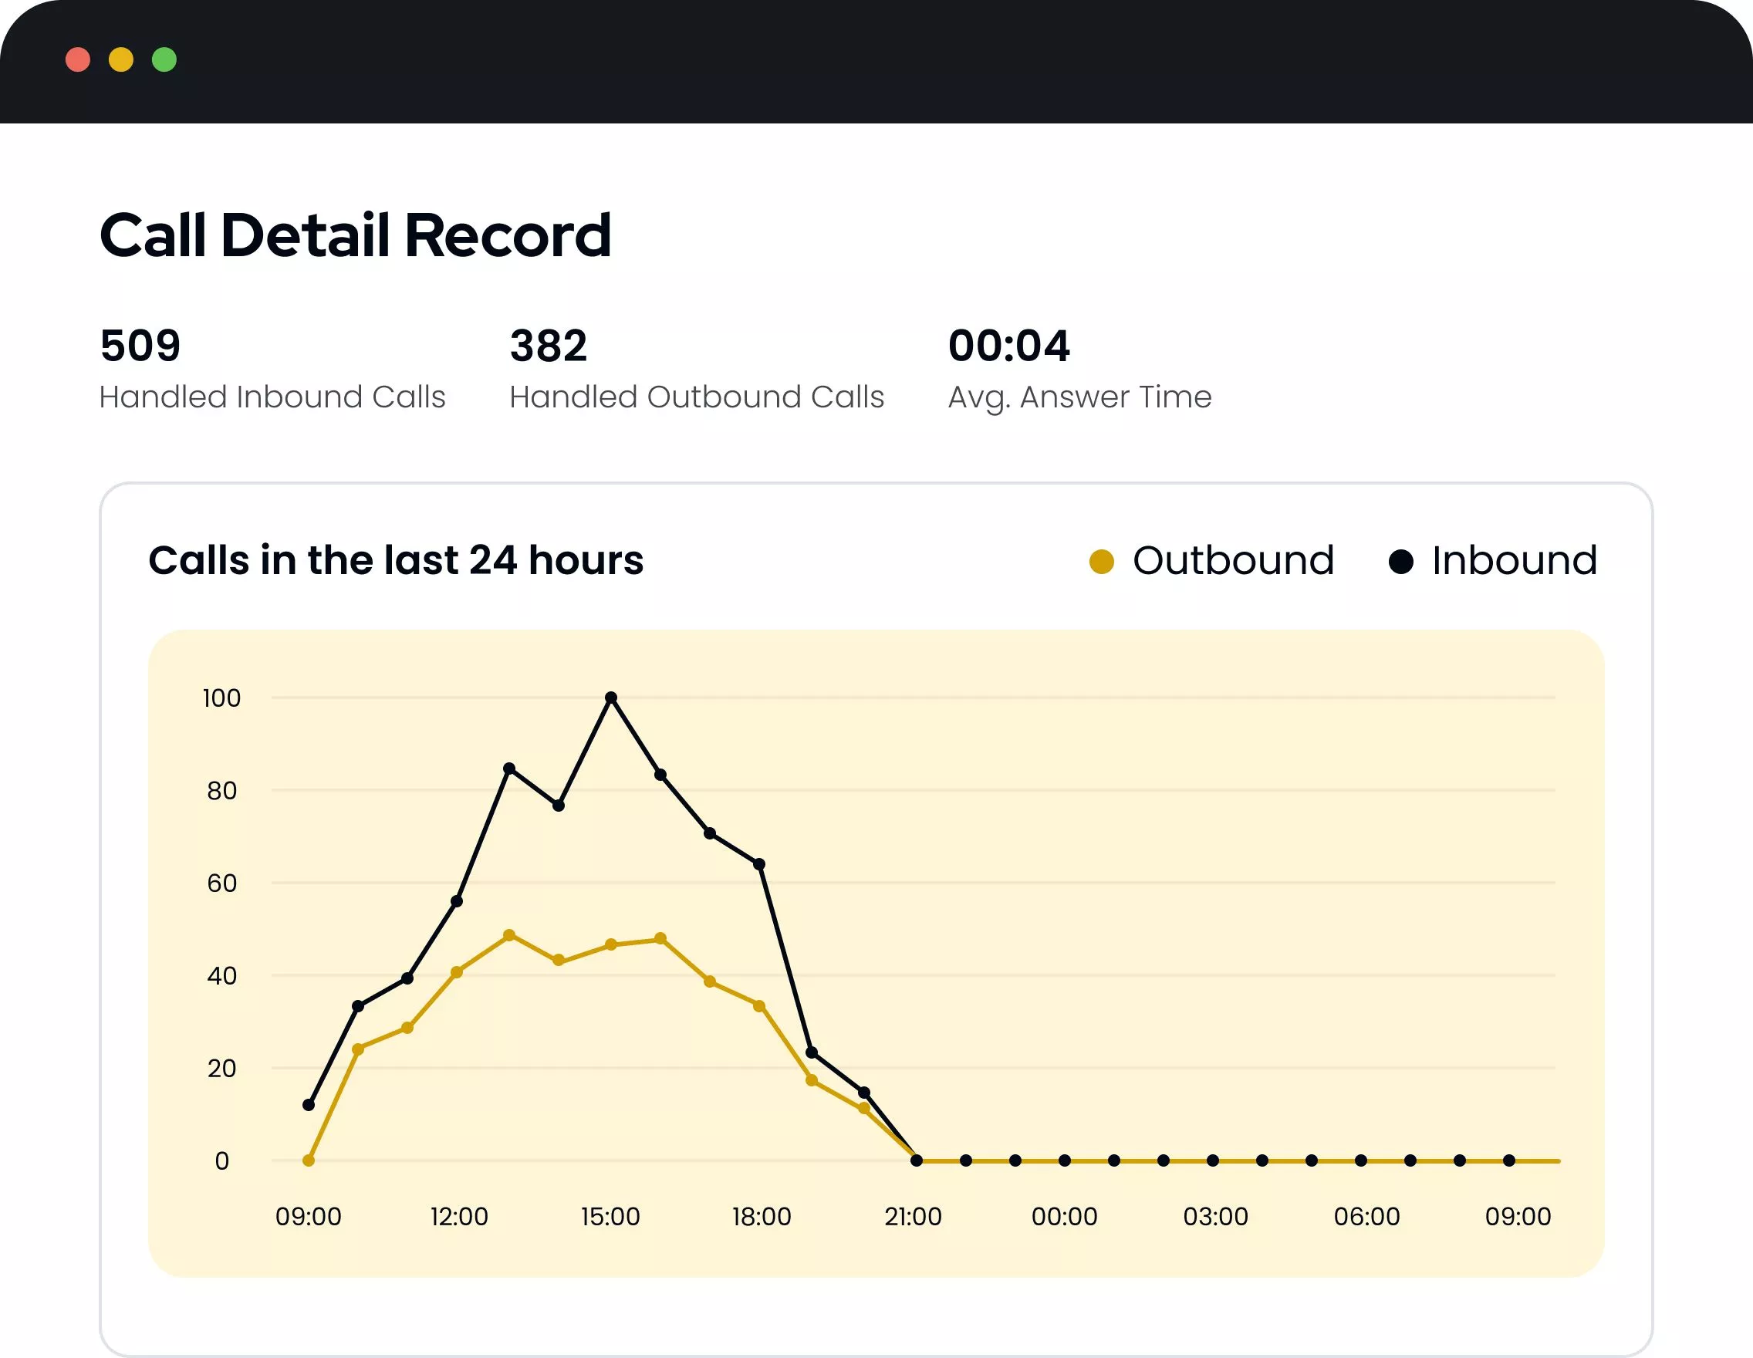Viewport: 1753px width, 1358px height.
Task: Click the Outbound yellow legend dot
Action: click(x=1101, y=562)
